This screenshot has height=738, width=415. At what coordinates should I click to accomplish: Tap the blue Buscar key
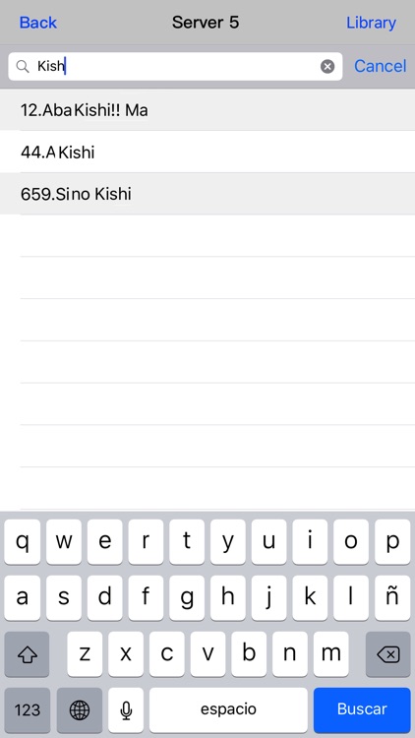click(362, 709)
